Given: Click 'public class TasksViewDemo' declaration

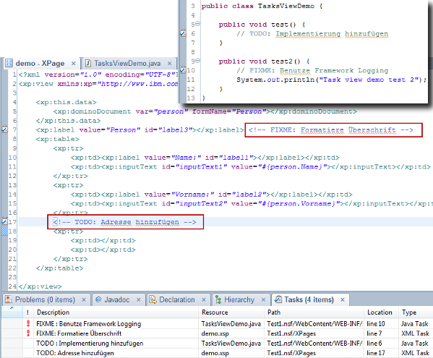Looking at the screenshot, I should [x=262, y=6].
